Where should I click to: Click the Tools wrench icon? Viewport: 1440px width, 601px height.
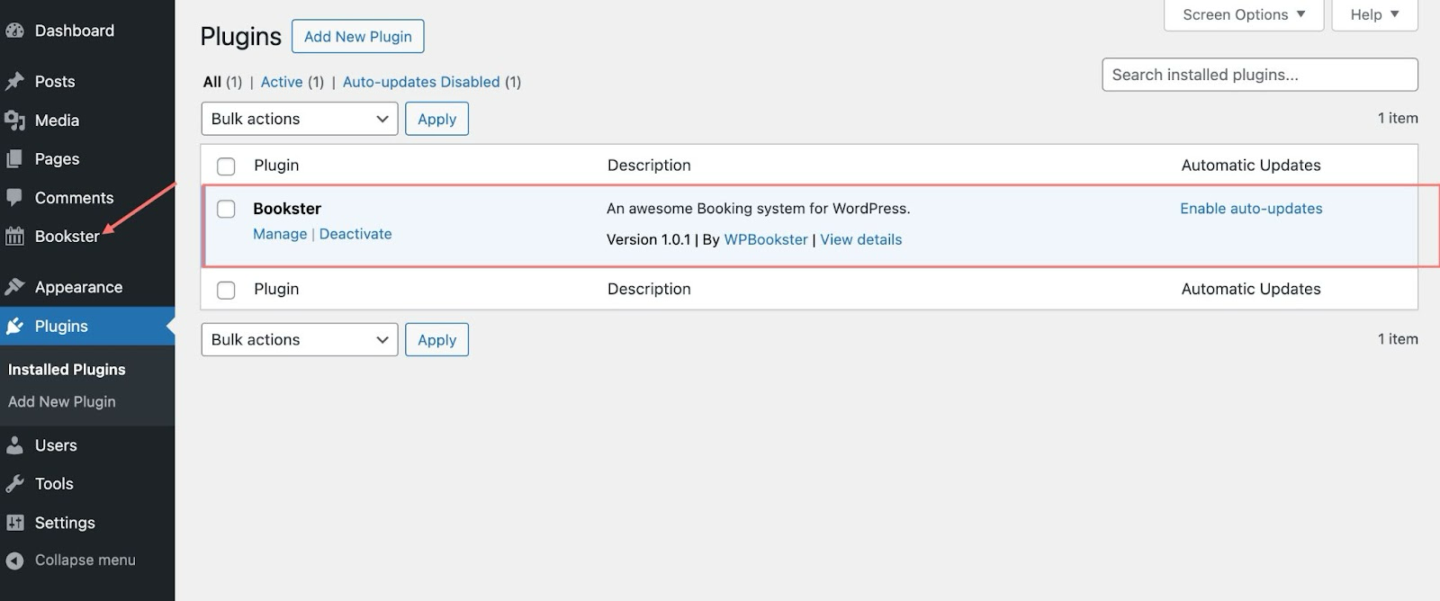pyautogui.click(x=14, y=484)
